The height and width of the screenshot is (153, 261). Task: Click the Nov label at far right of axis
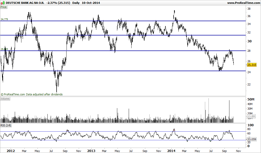point(239,151)
